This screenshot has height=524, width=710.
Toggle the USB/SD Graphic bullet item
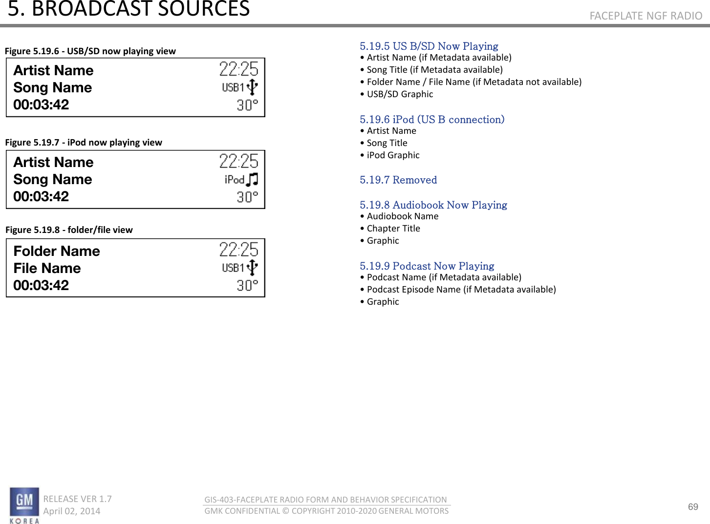[x=397, y=94]
